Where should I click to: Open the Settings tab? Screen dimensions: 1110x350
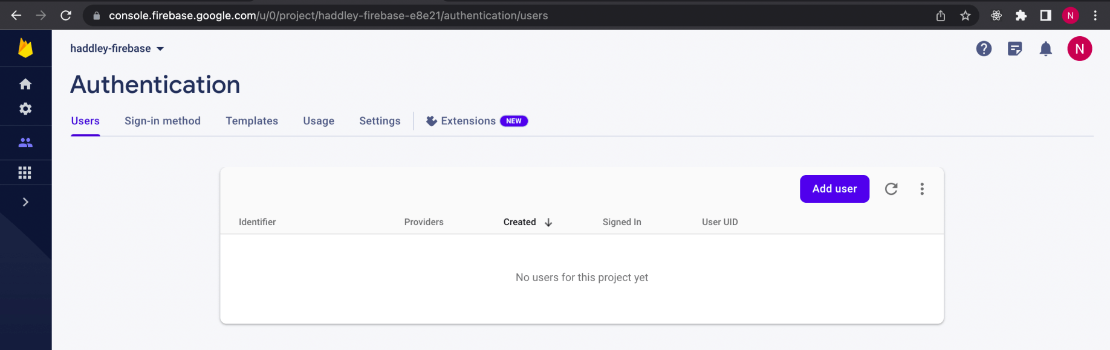pyautogui.click(x=380, y=121)
